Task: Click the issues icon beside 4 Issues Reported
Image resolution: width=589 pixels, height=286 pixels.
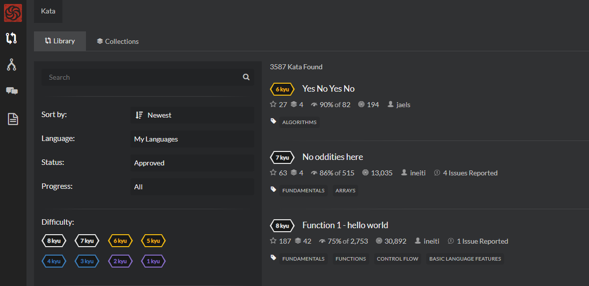Action: [437, 173]
